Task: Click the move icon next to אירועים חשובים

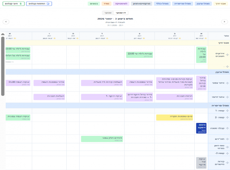Action: tap(227, 55)
